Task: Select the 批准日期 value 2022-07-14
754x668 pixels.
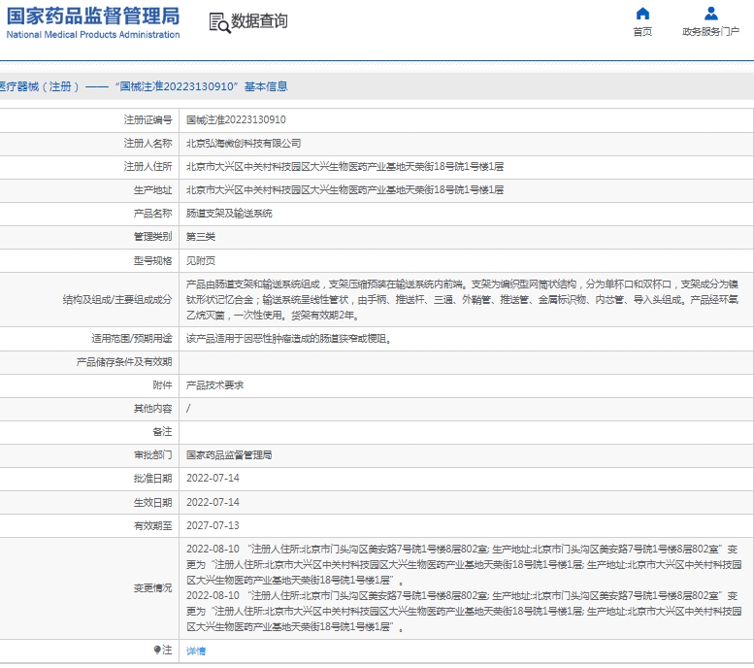Action: pyautogui.click(x=213, y=479)
